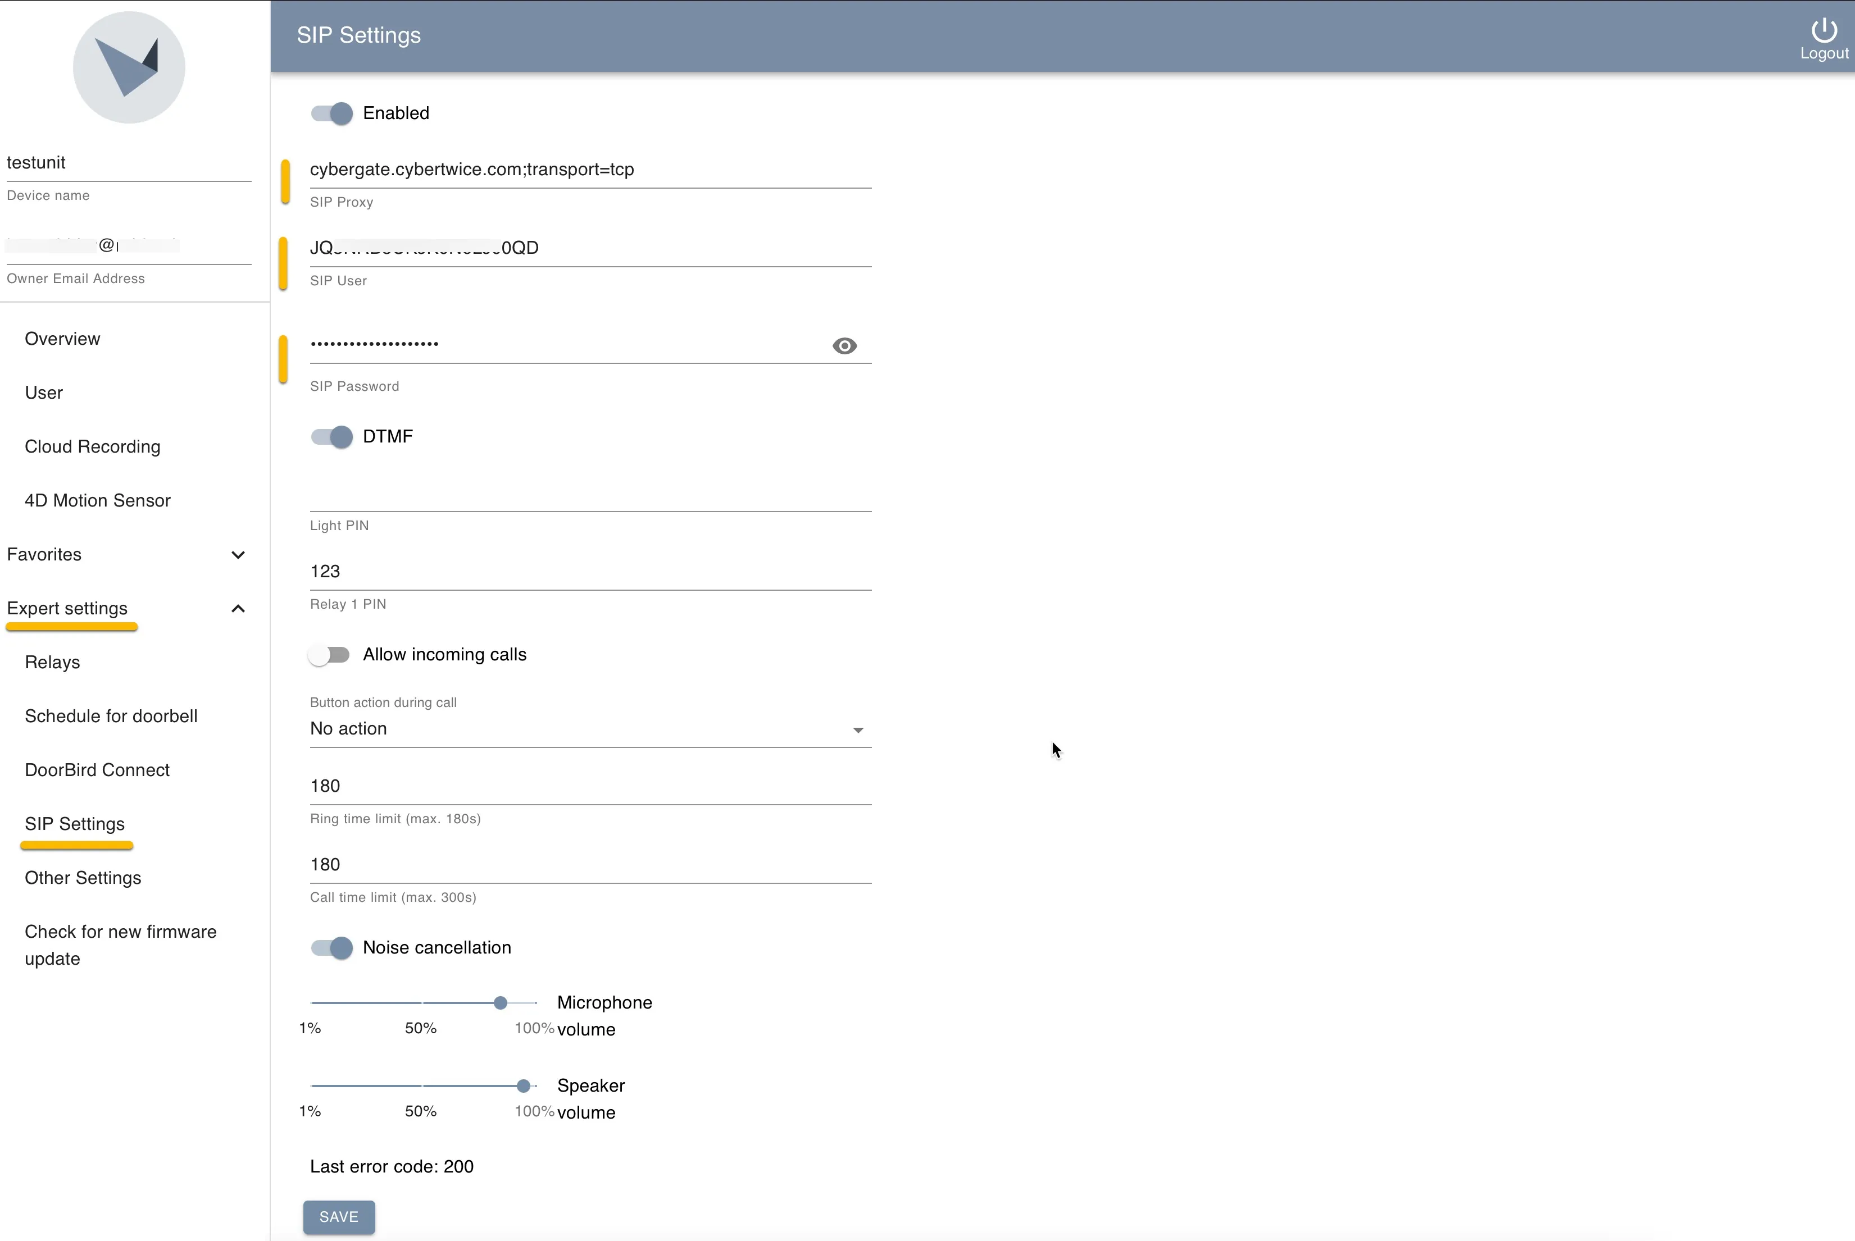
Task: Toggle the SIP Enabled switch
Action: pos(331,113)
